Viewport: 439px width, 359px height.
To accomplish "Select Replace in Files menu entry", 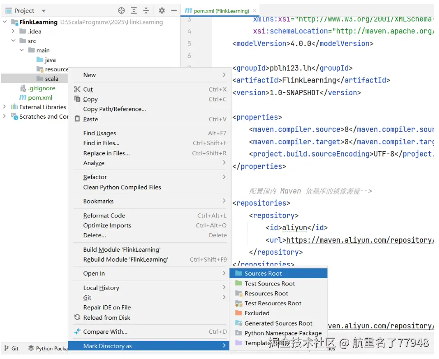I will [149, 153].
